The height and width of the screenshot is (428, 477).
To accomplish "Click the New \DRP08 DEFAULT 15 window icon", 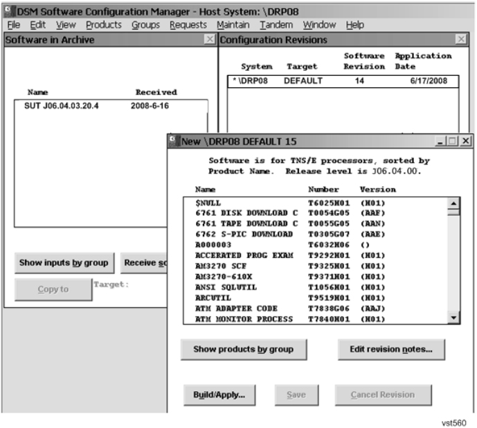I will 176,142.
